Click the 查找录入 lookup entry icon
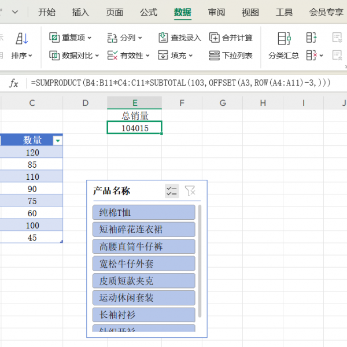347x347 pixels. coord(164,38)
